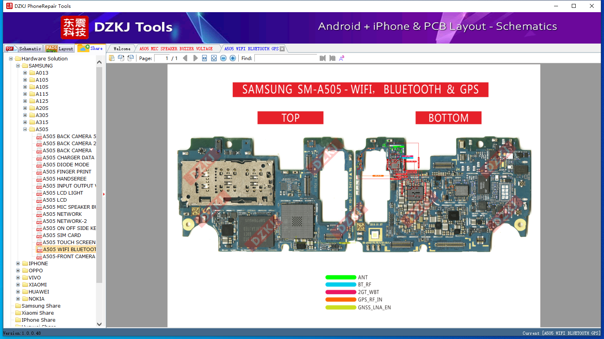Viewport: 604px width, 339px height.
Task: Open A505 BACK CAMERA 5 document
Action: pyautogui.click(x=69, y=137)
